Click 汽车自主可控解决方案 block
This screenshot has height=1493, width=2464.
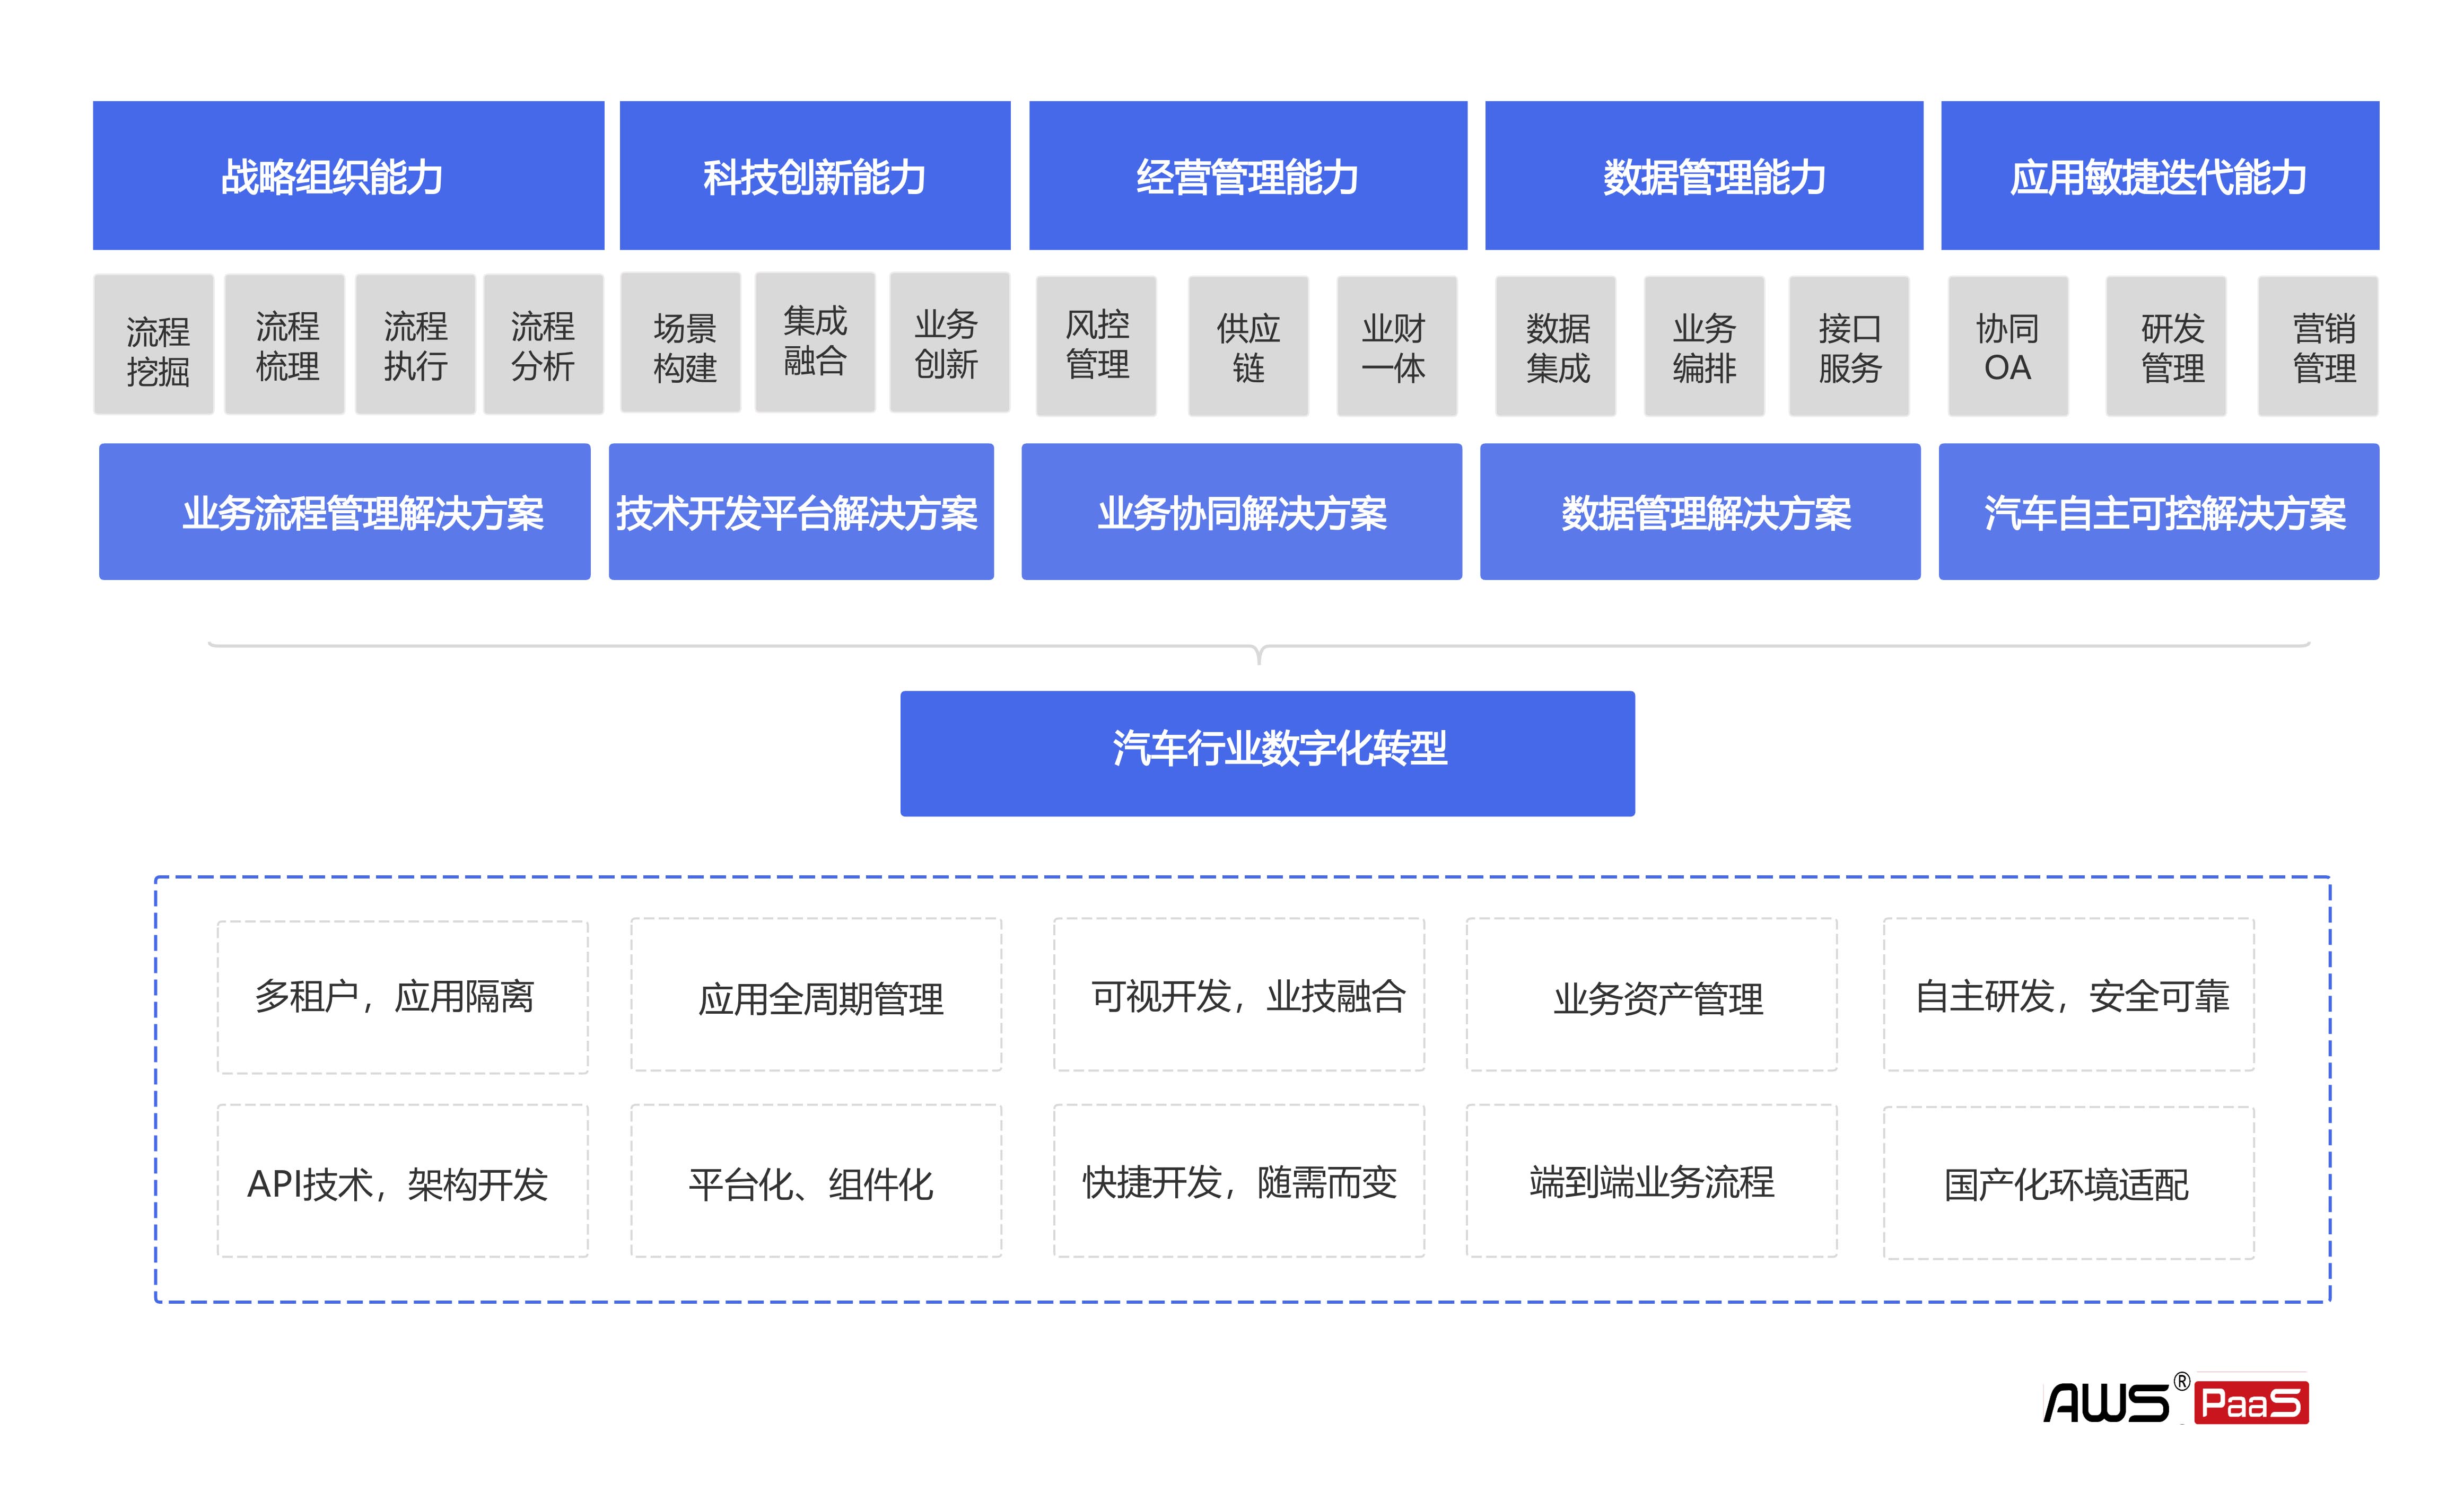pos(2158,512)
